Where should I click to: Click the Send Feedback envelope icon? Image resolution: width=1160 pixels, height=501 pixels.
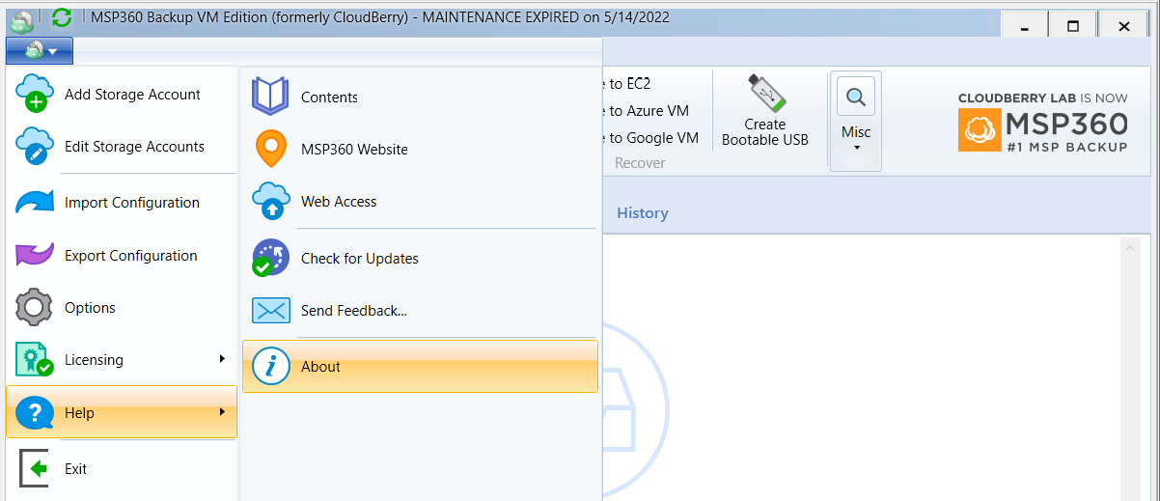pos(270,310)
